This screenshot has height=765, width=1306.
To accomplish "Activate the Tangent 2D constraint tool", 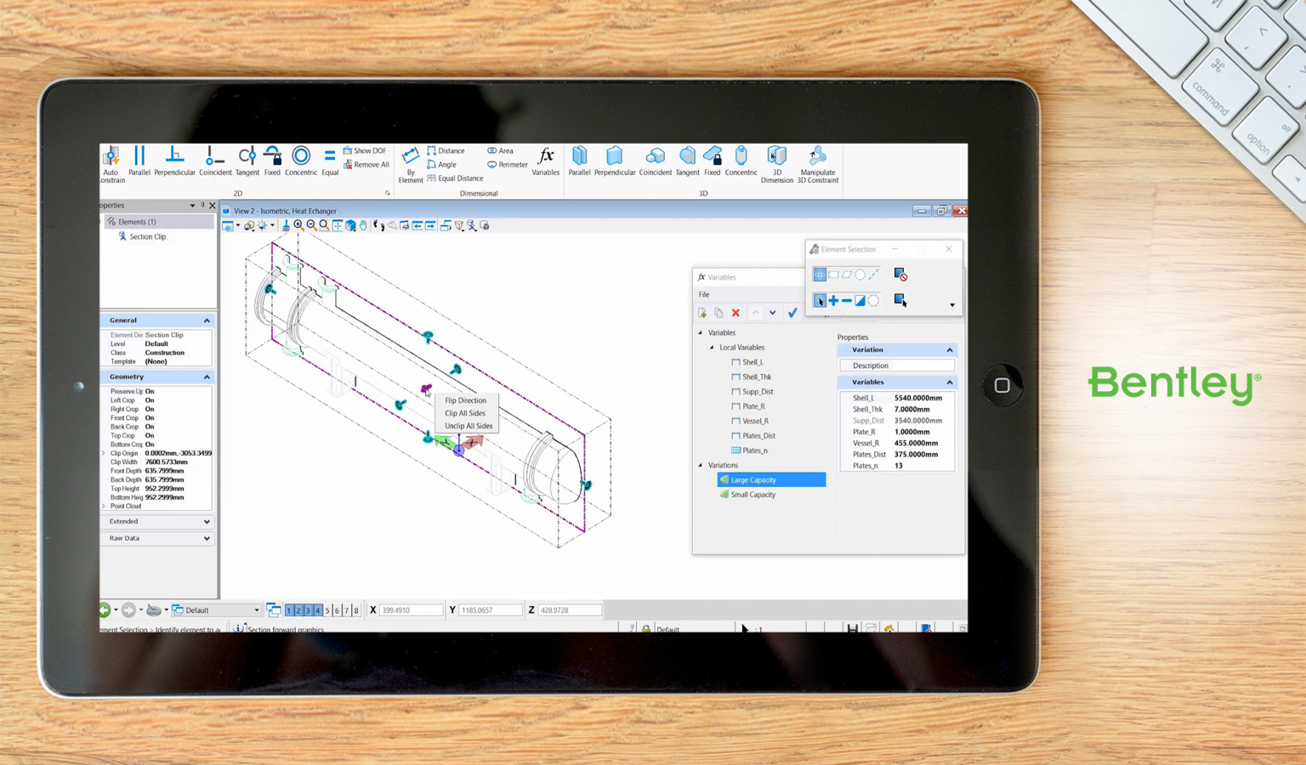I will point(247,160).
